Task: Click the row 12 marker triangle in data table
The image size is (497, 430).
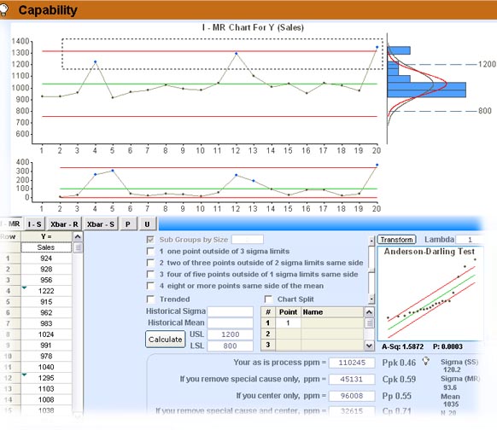Action: tap(24, 375)
